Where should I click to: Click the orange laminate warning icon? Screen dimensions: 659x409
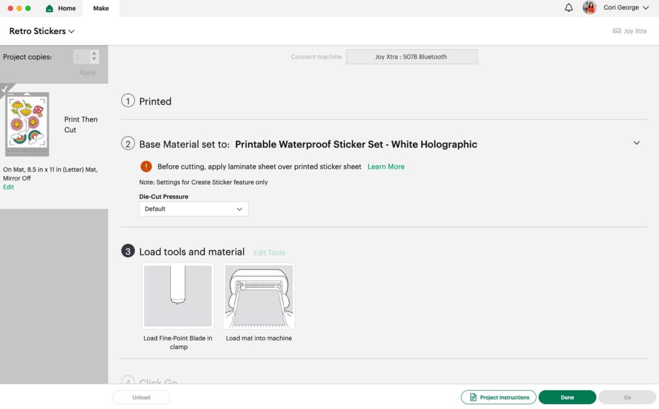146,167
